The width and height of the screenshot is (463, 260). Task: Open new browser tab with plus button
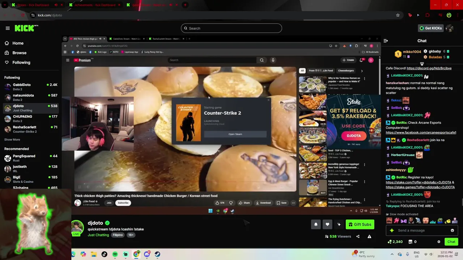click(x=185, y=5)
